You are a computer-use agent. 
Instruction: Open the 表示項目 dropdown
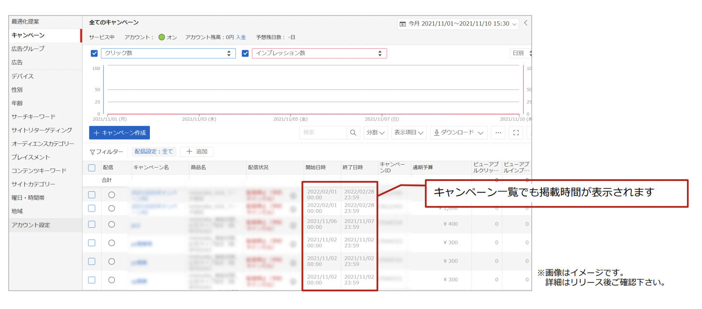(x=409, y=133)
